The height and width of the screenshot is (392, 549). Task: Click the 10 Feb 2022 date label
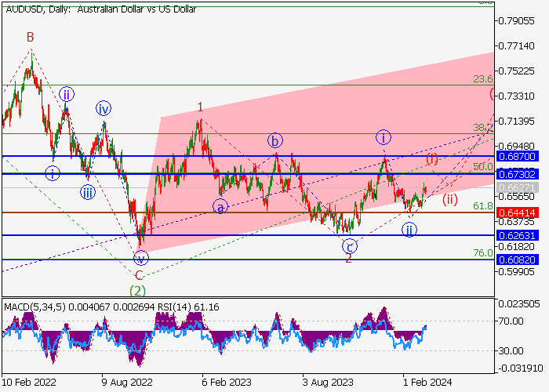point(29,382)
